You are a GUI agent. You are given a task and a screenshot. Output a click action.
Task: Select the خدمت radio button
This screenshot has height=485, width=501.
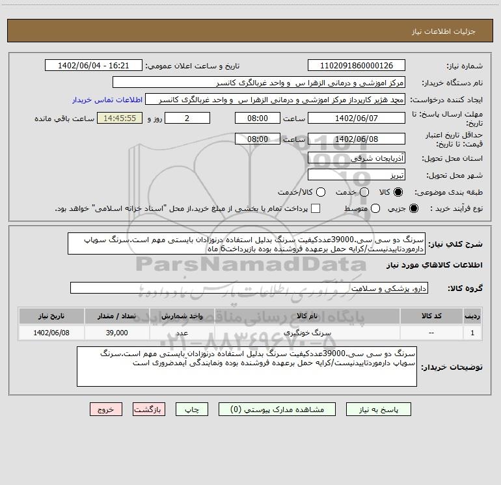364,192
